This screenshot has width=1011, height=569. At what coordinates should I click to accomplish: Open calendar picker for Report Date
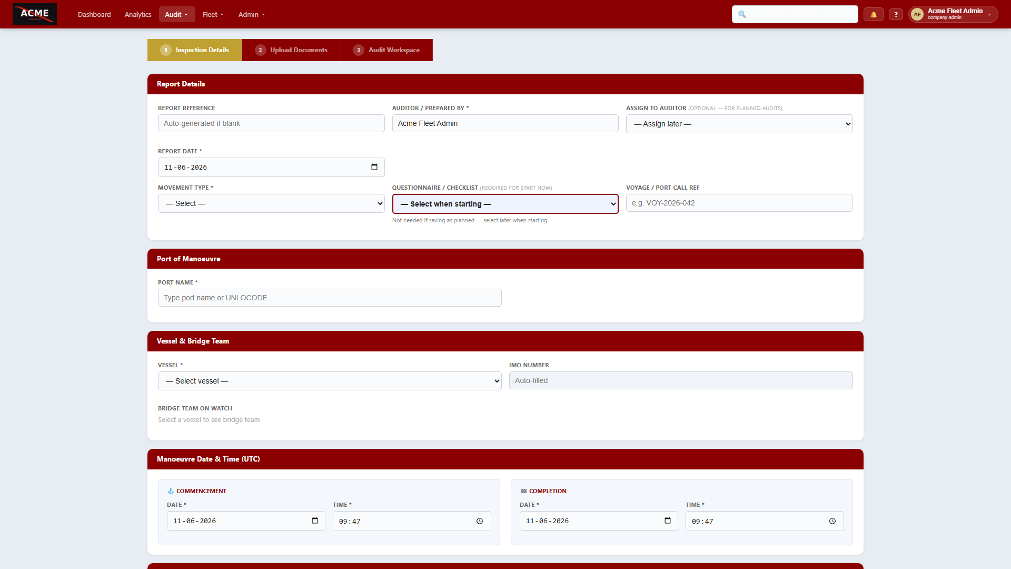pyautogui.click(x=374, y=167)
